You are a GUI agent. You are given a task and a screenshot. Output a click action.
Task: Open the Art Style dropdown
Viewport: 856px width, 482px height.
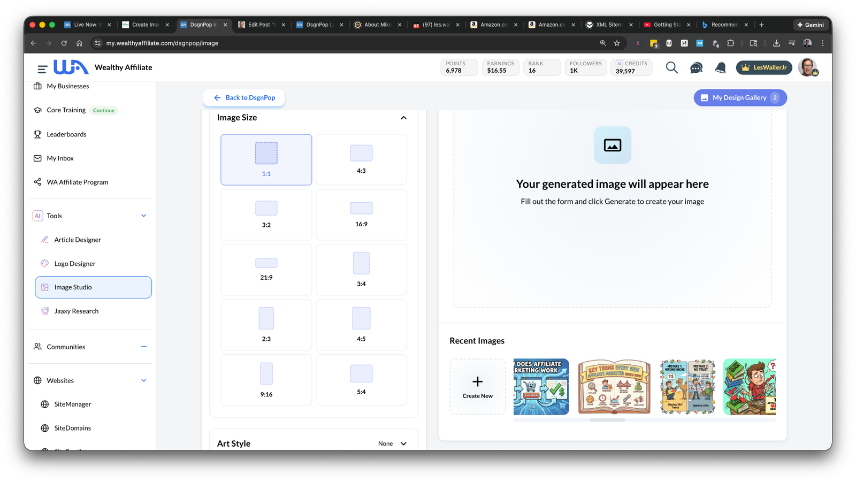392,443
